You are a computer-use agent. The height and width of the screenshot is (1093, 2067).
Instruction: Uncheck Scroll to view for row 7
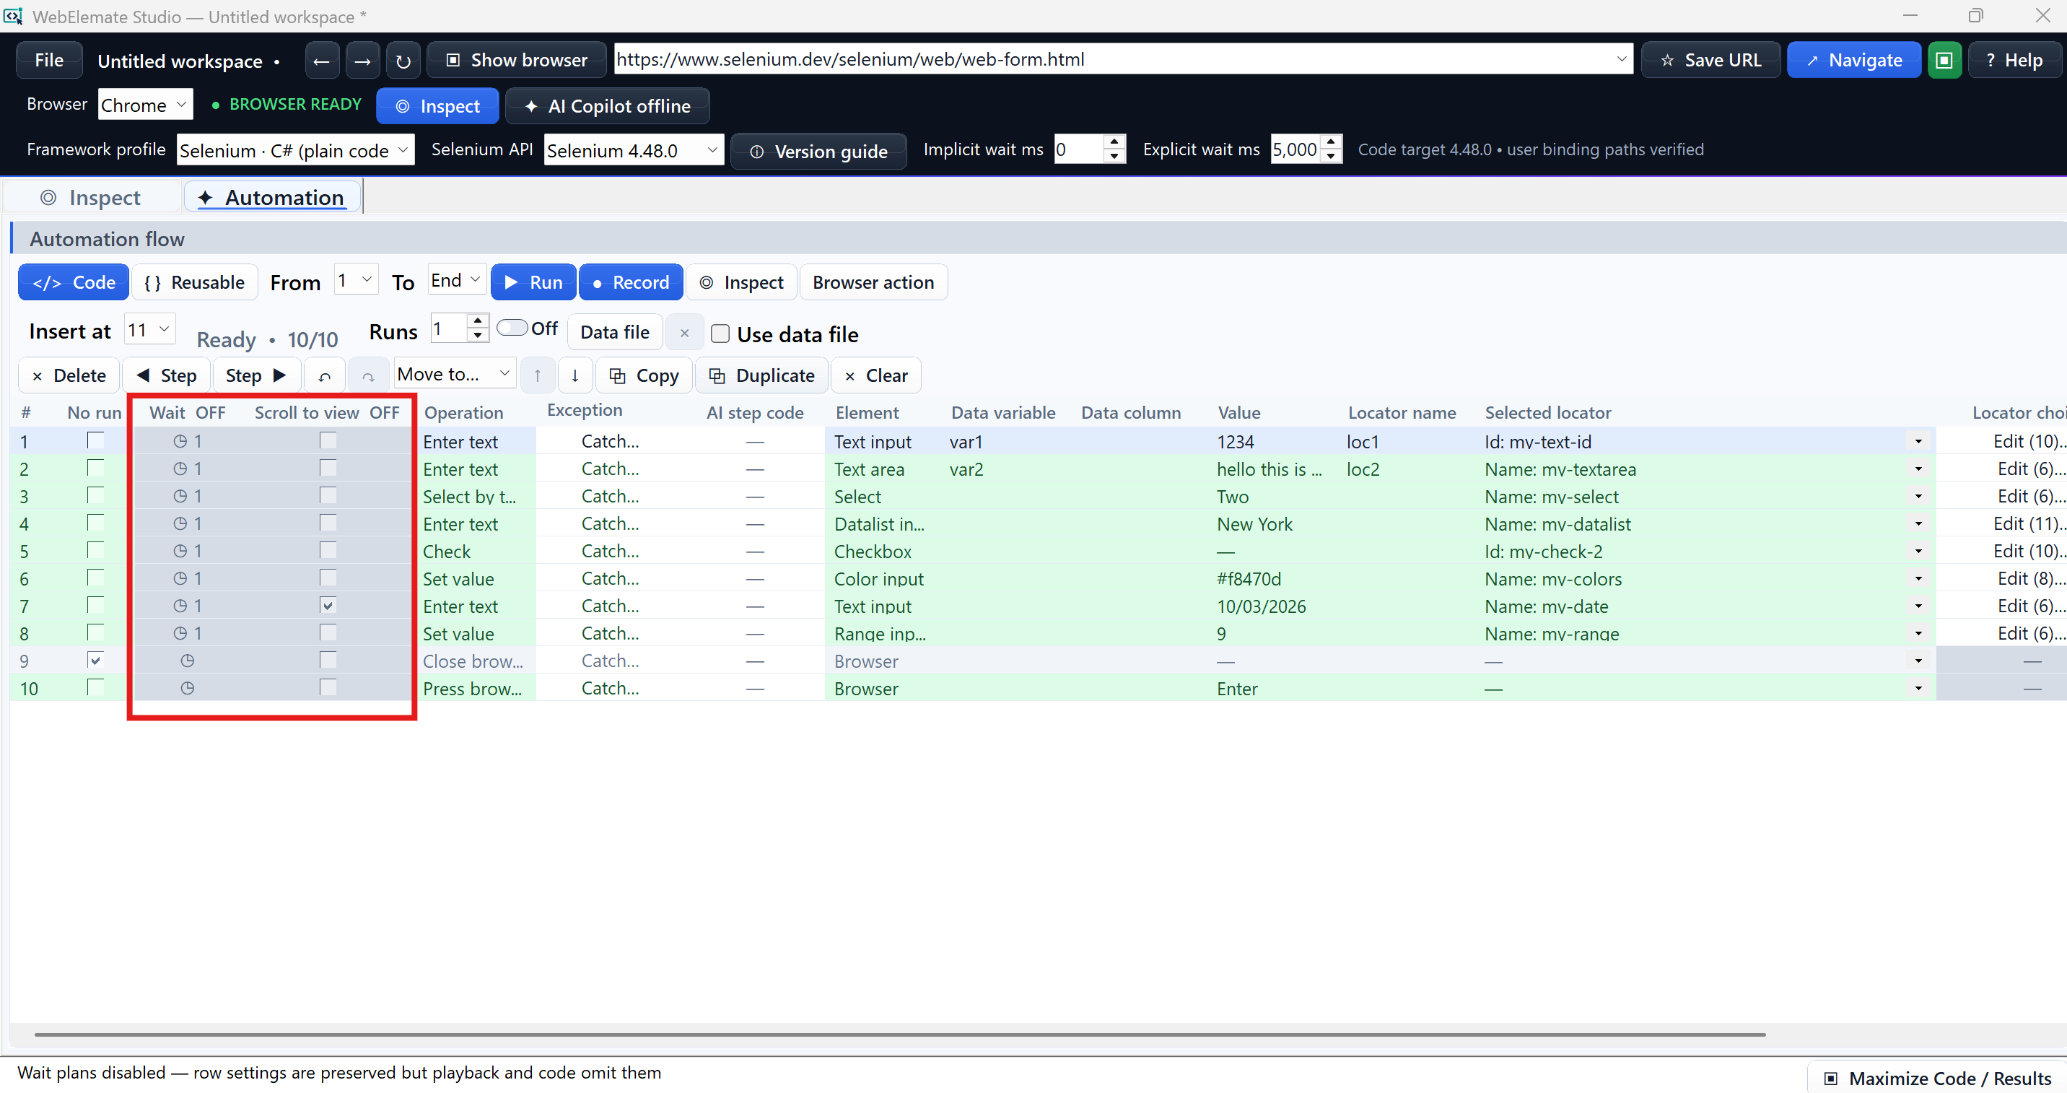pyautogui.click(x=328, y=606)
